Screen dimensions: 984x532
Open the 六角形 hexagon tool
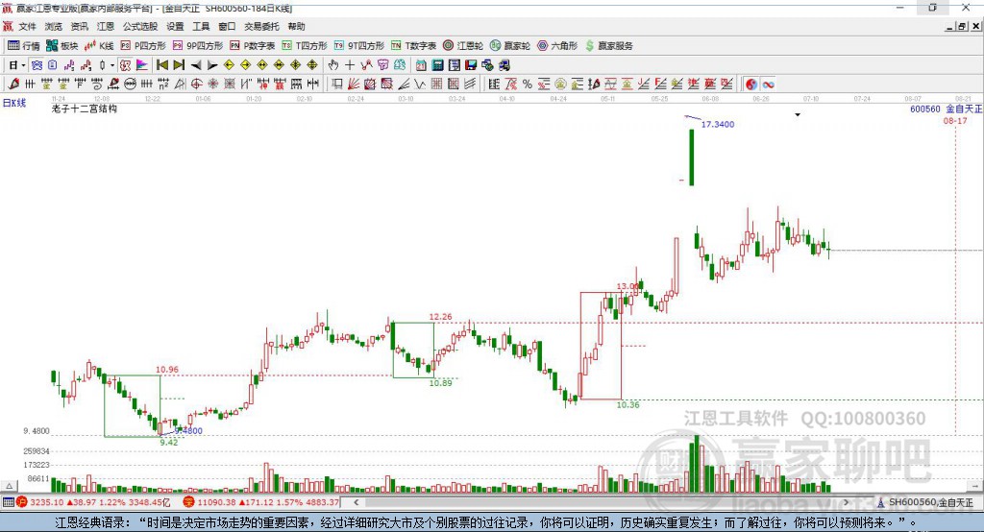pyautogui.click(x=557, y=46)
